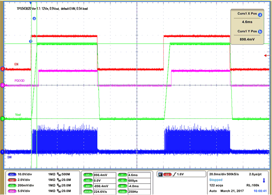This screenshot has height=195, width=272.
Task: Click the March 21, 2017 date
Action: 232,191
